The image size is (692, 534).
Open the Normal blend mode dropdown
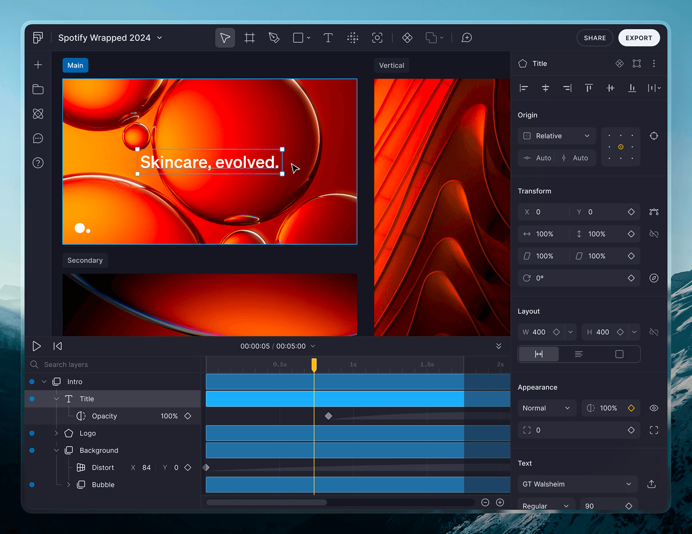coord(547,408)
